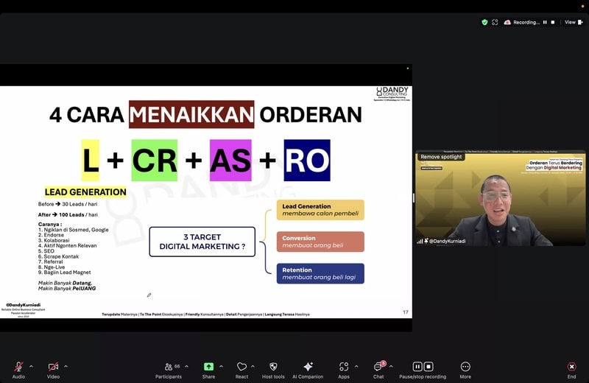The image size is (589, 383).
Task: Expand the Share options chevron
Action: (221, 366)
